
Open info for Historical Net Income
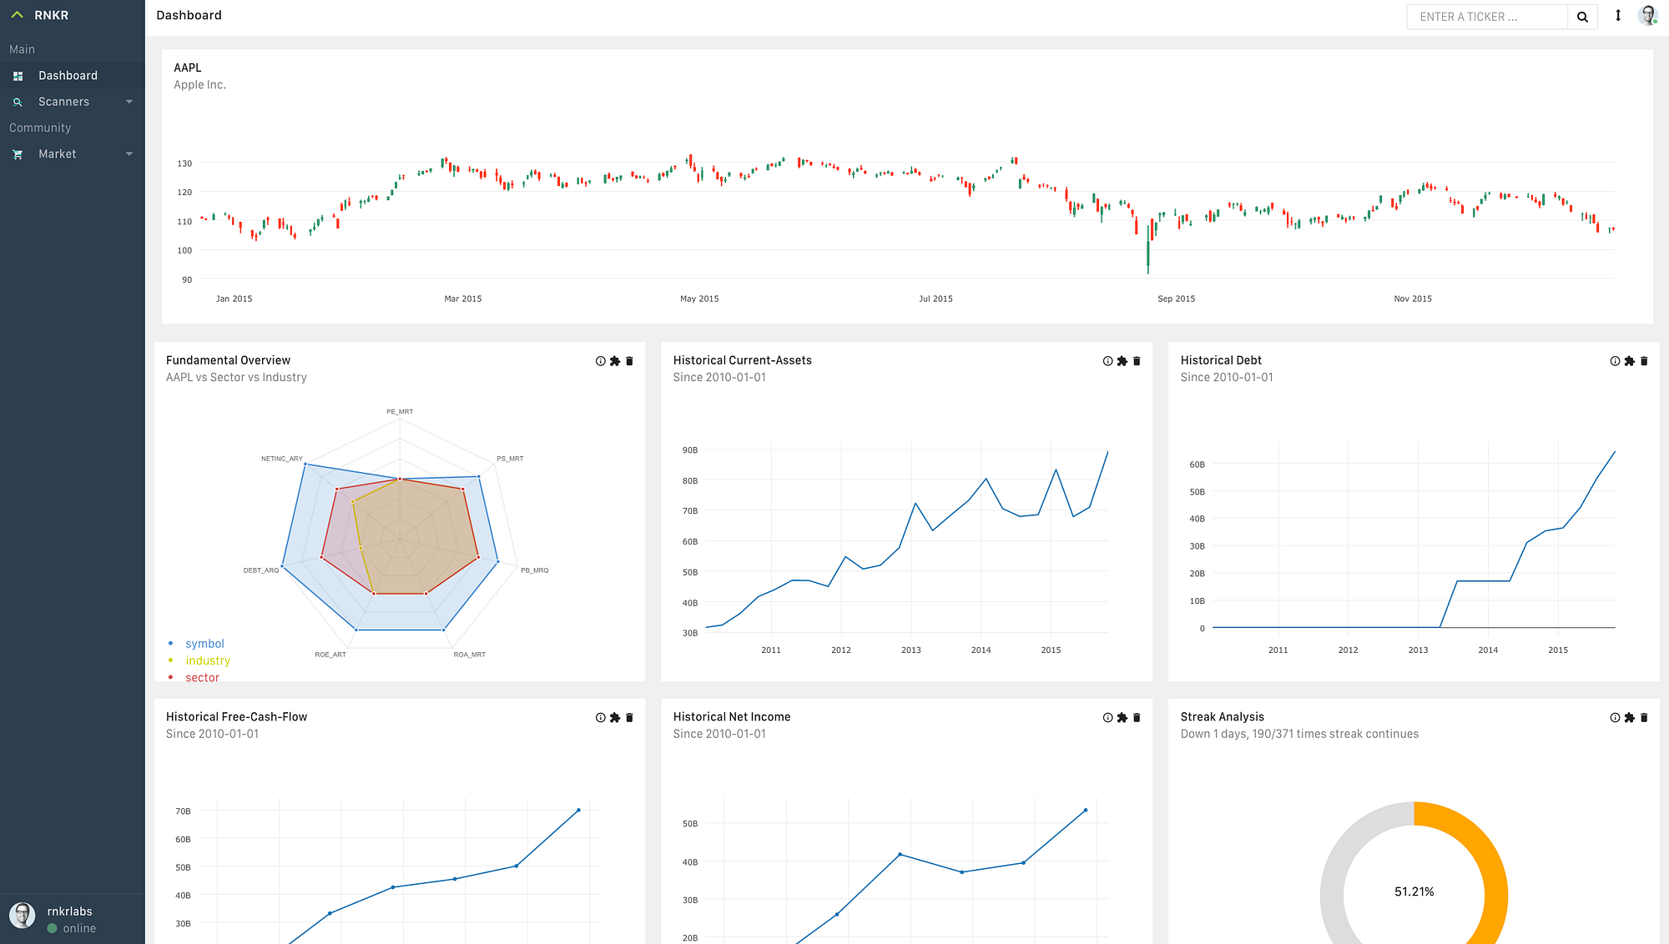pyautogui.click(x=1107, y=718)
